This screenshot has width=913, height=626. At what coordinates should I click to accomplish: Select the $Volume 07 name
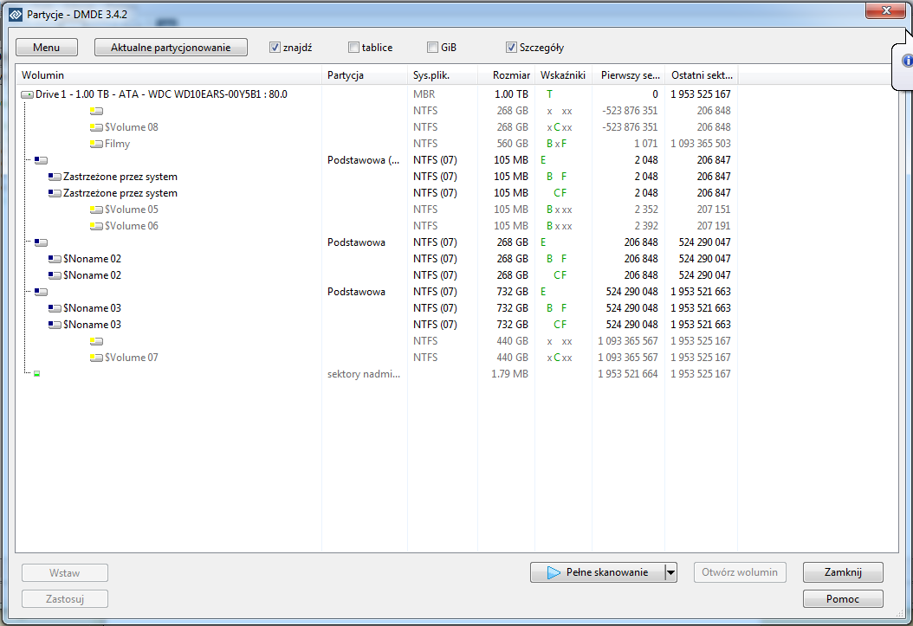click(x=132, y=358)
